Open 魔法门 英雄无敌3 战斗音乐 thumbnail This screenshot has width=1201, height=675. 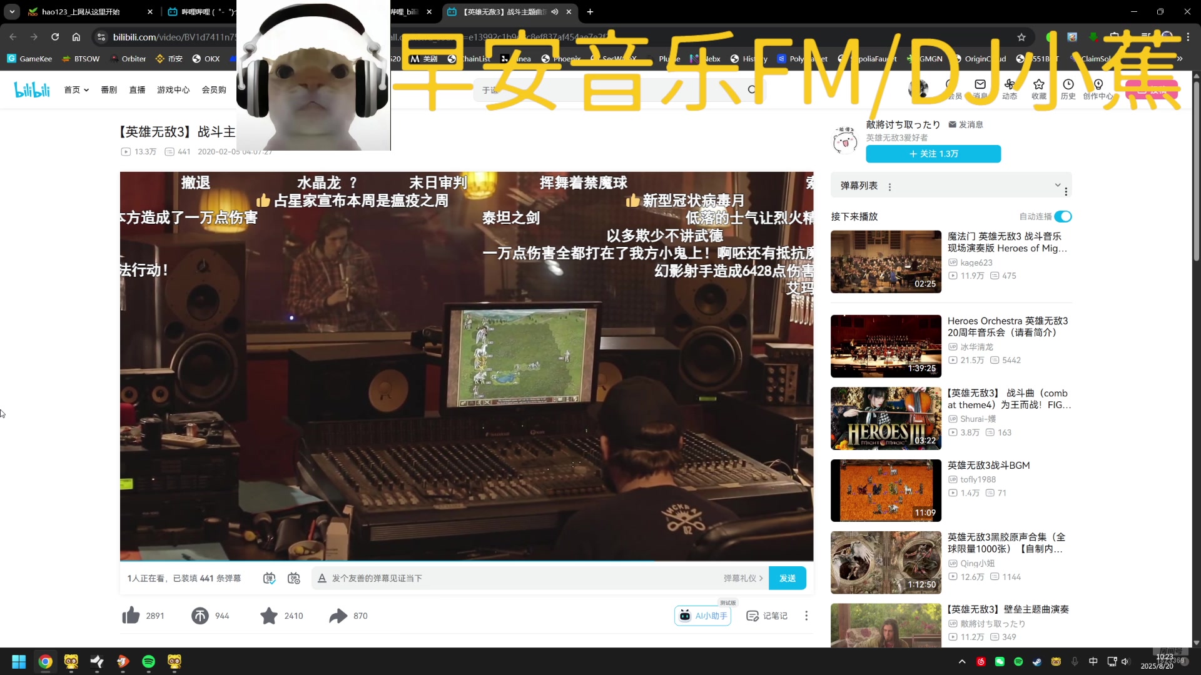coord(886,261)
